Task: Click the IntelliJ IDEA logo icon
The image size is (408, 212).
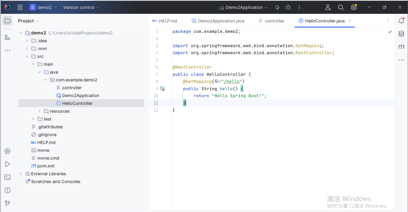Action: point(7,7)
